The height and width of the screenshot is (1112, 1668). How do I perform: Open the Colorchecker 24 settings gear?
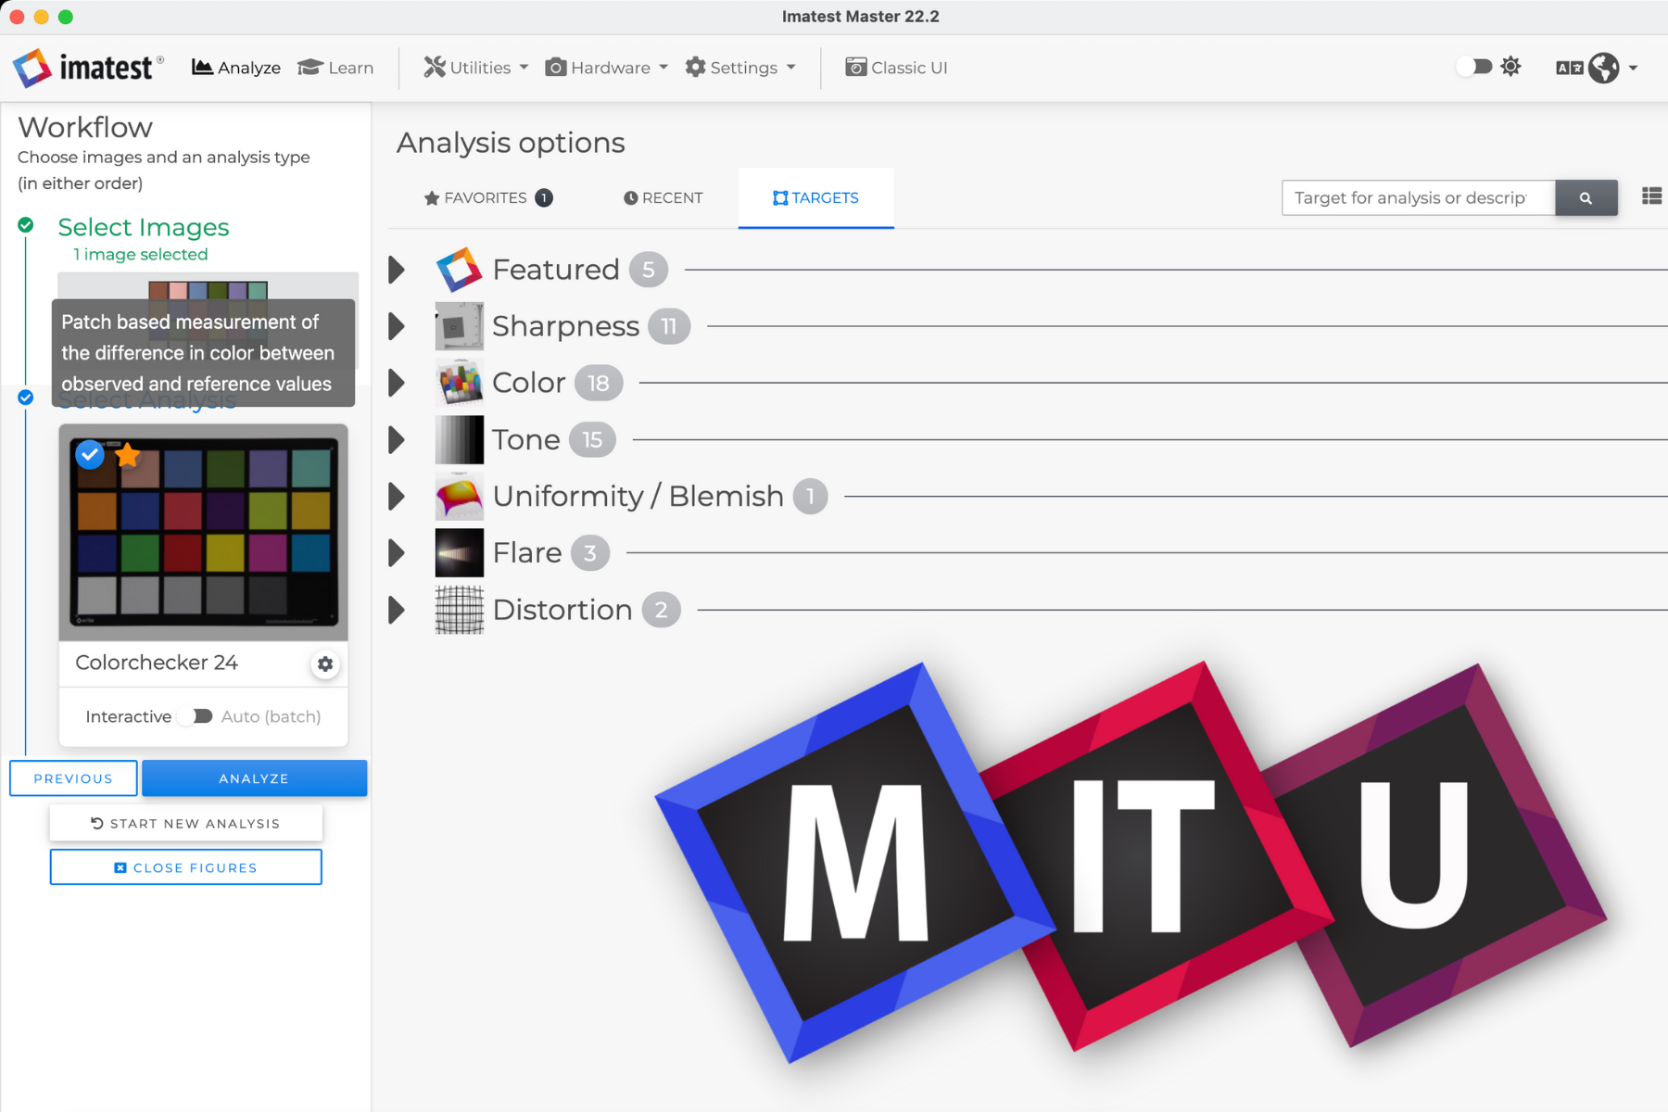tap(325, 663)
